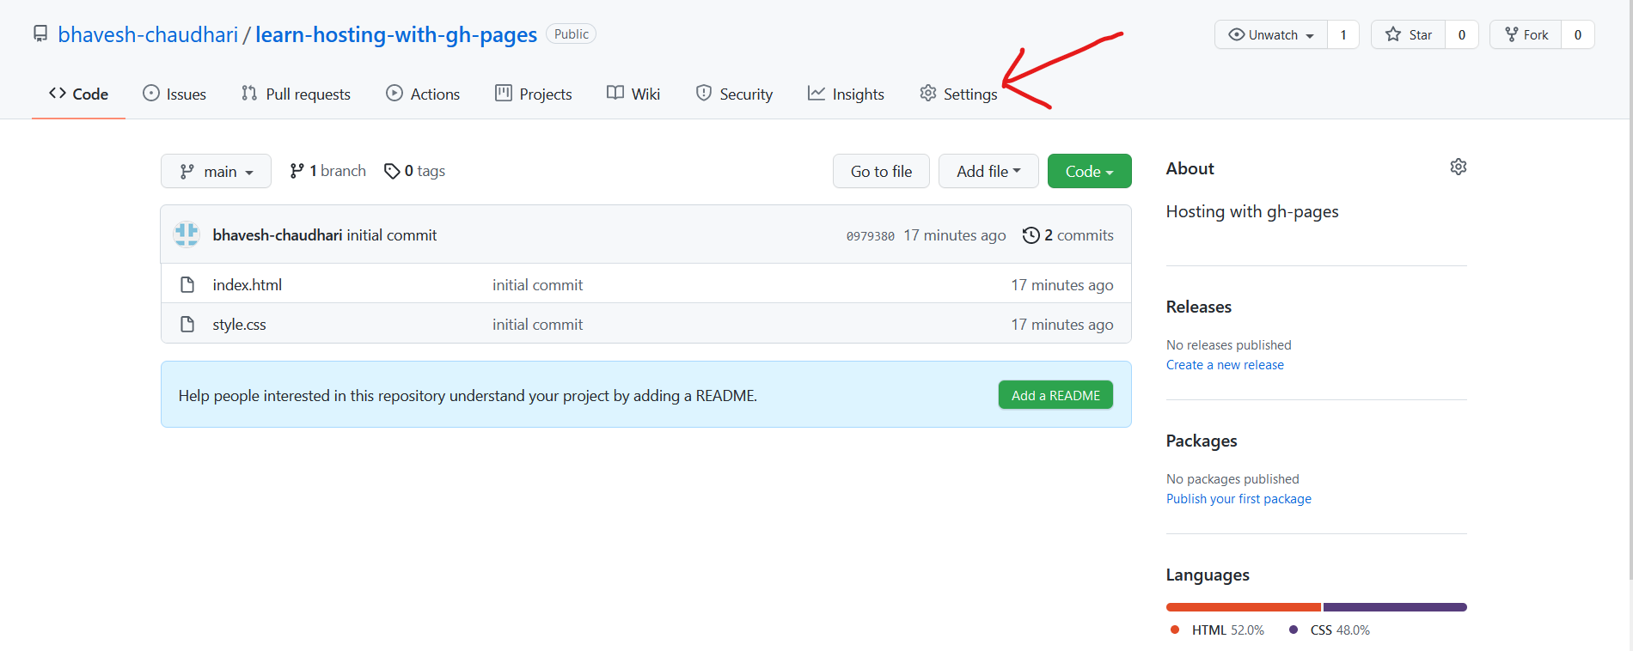Open initial commit message for index.html
1633x651 pixels.
pos(537,285)
